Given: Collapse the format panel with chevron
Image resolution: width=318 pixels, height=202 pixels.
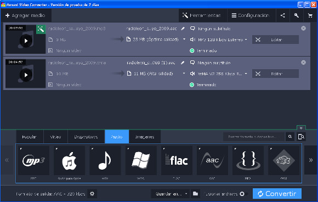Looking at the screenshot, I should tap(301, 128).
